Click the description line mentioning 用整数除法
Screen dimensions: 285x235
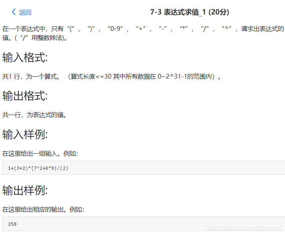[34, 38]
